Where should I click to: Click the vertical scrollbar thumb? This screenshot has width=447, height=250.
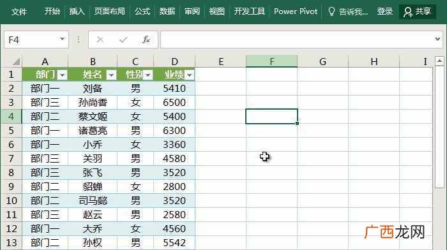tap(439, 127)
